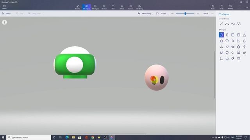Select the Lightning bolt shape
The width and height of the screenshot is (250, 140).
pos(233,59)
